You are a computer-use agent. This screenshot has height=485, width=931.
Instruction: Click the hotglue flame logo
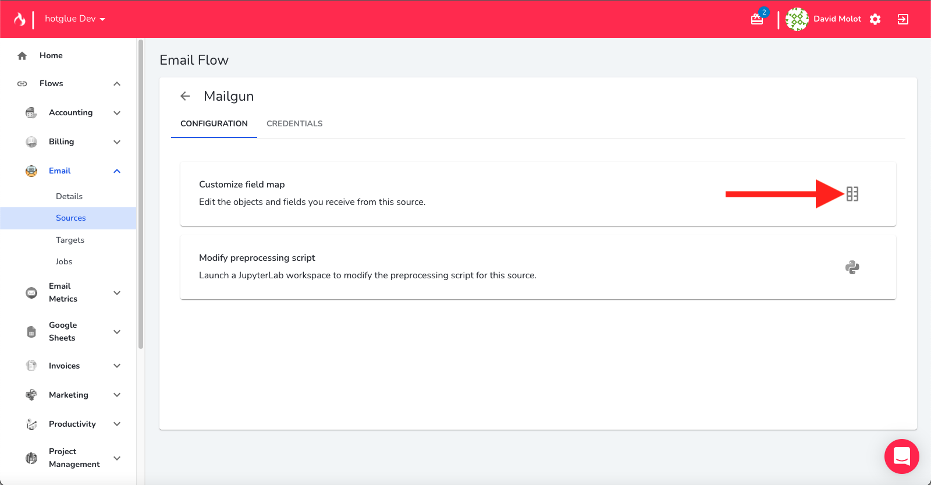(x=20, y=19)
